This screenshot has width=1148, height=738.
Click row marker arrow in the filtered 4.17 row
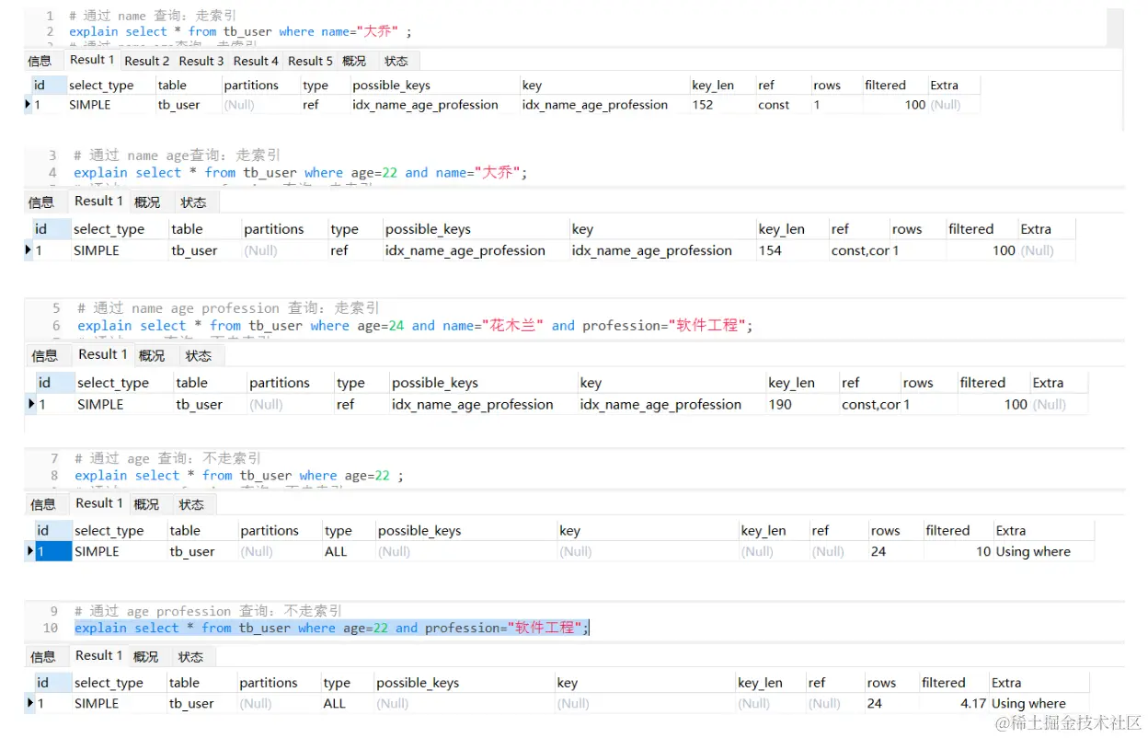30,703
